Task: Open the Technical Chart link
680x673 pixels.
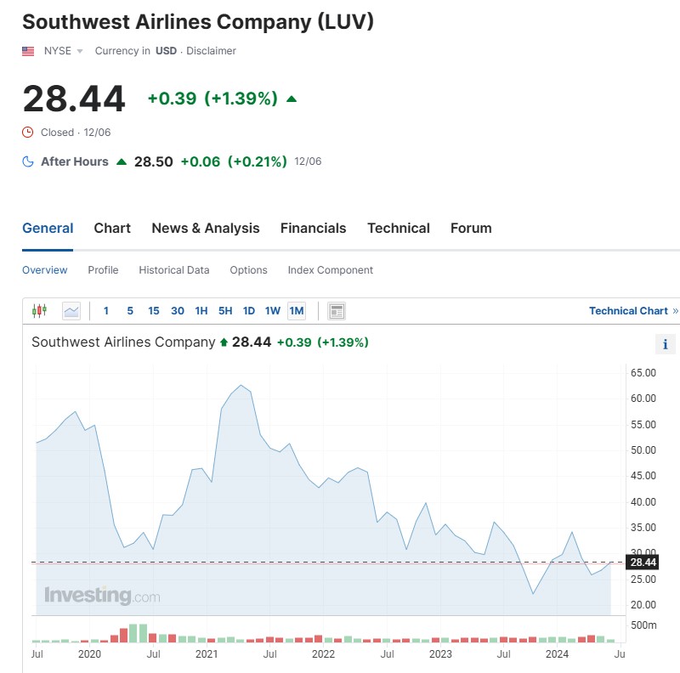Action: [628, 311]
